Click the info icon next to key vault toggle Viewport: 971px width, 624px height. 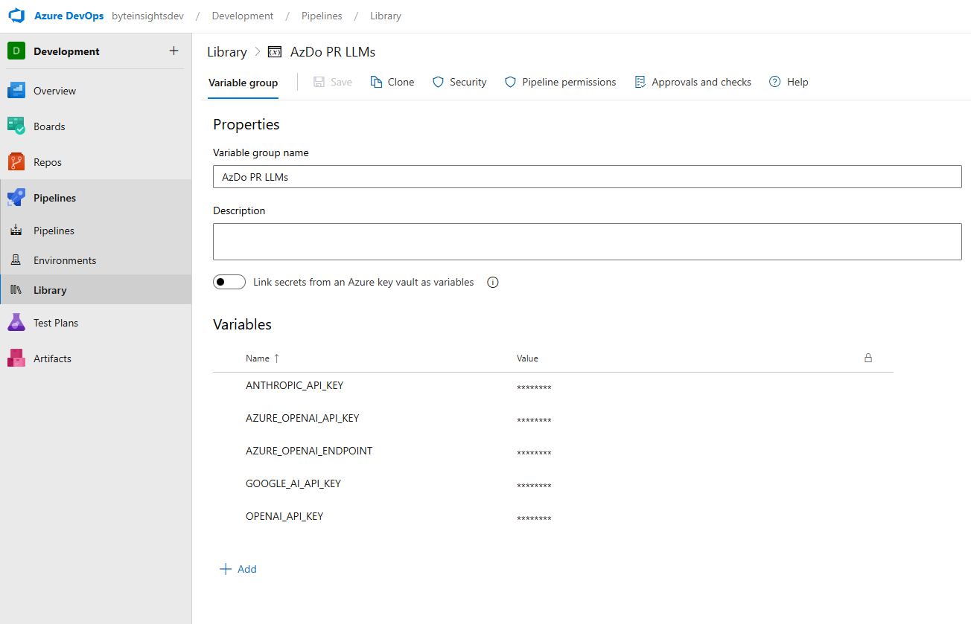492,282
